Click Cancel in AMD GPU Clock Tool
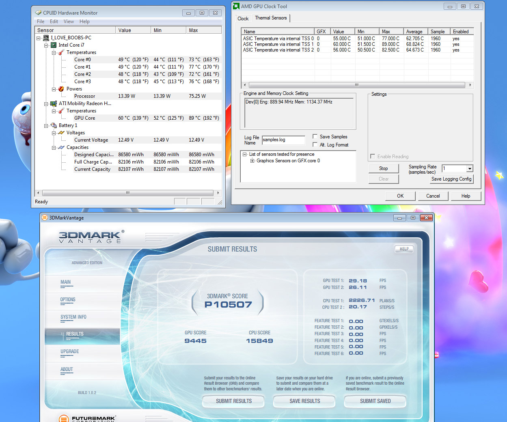Screen dimensions: 507x422 pyautogui.click(x=433, y=196)
